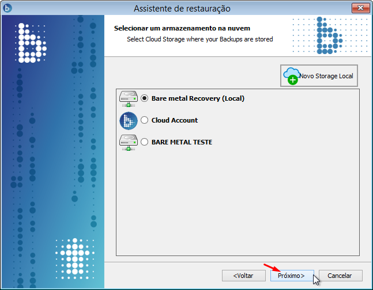Click the app icon in the title bar
373x290 pixels.
(7, 8)
